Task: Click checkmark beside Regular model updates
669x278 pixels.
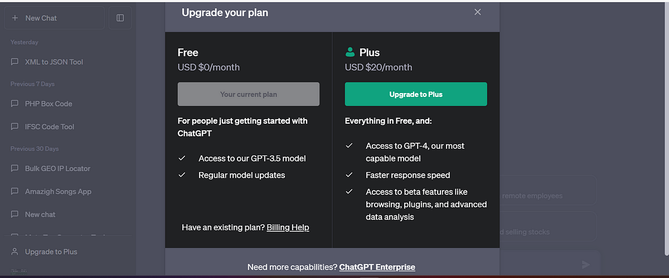Action: click(182, 175)
